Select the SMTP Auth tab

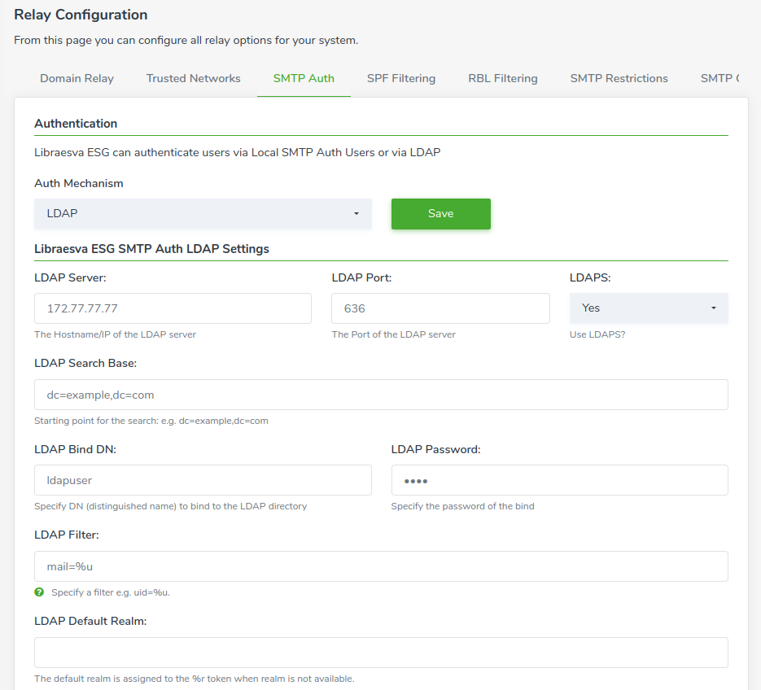click(304, 79)
